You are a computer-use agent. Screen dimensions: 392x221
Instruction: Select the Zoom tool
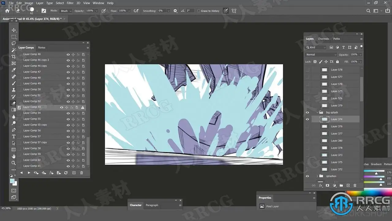(x=13, y=163)
